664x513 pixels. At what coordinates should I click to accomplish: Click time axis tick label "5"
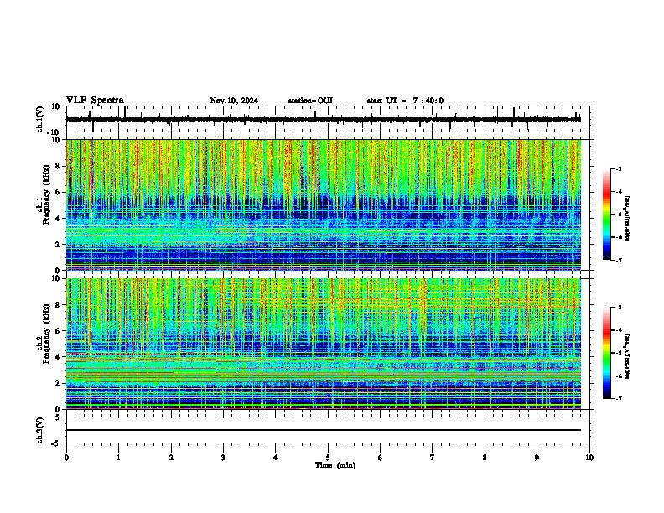[x=328, y=458]
